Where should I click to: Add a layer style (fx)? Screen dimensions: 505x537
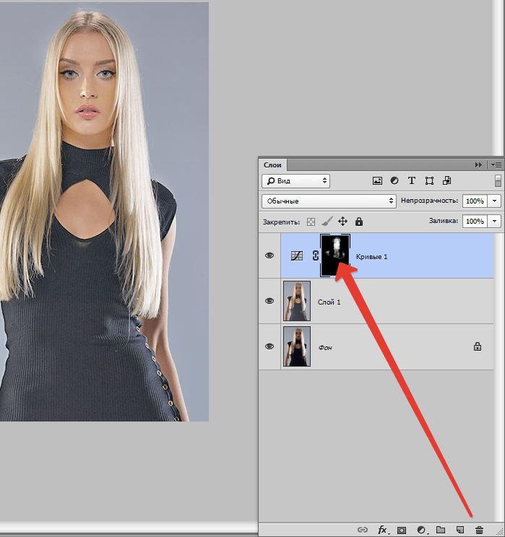tap(383, 530)
